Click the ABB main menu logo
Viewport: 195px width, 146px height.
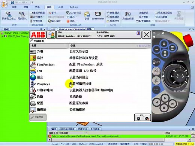coord(38,35)
